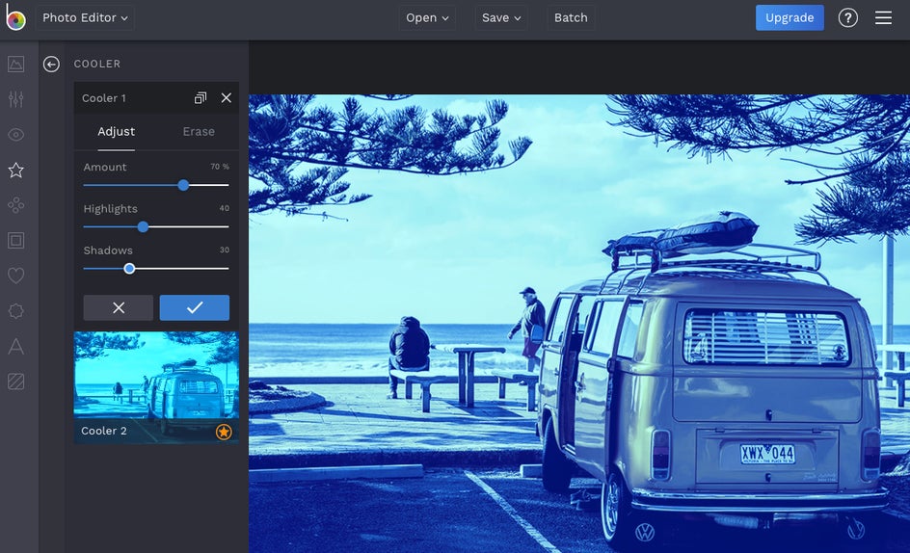Open the Textures sidebar icon
Screen dimensions: 910x553
point(16,382)
